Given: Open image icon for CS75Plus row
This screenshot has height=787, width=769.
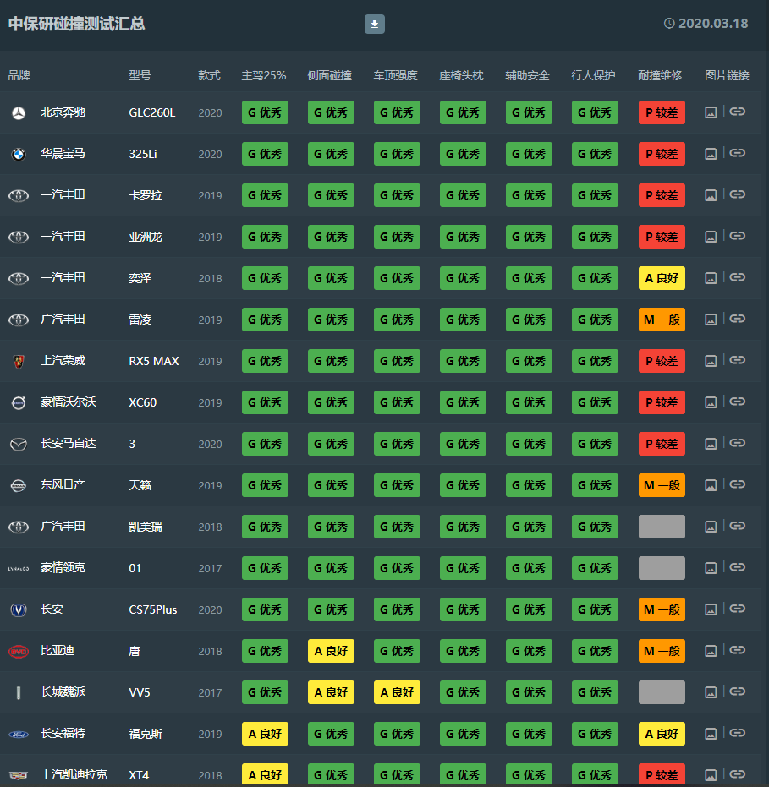Looking at the screenshot, I should point(711,609).
